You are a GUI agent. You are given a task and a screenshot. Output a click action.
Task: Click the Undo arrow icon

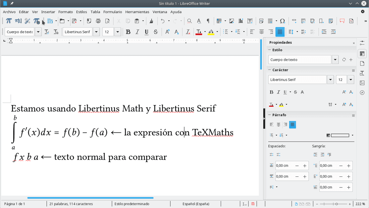tap(163, 21)
